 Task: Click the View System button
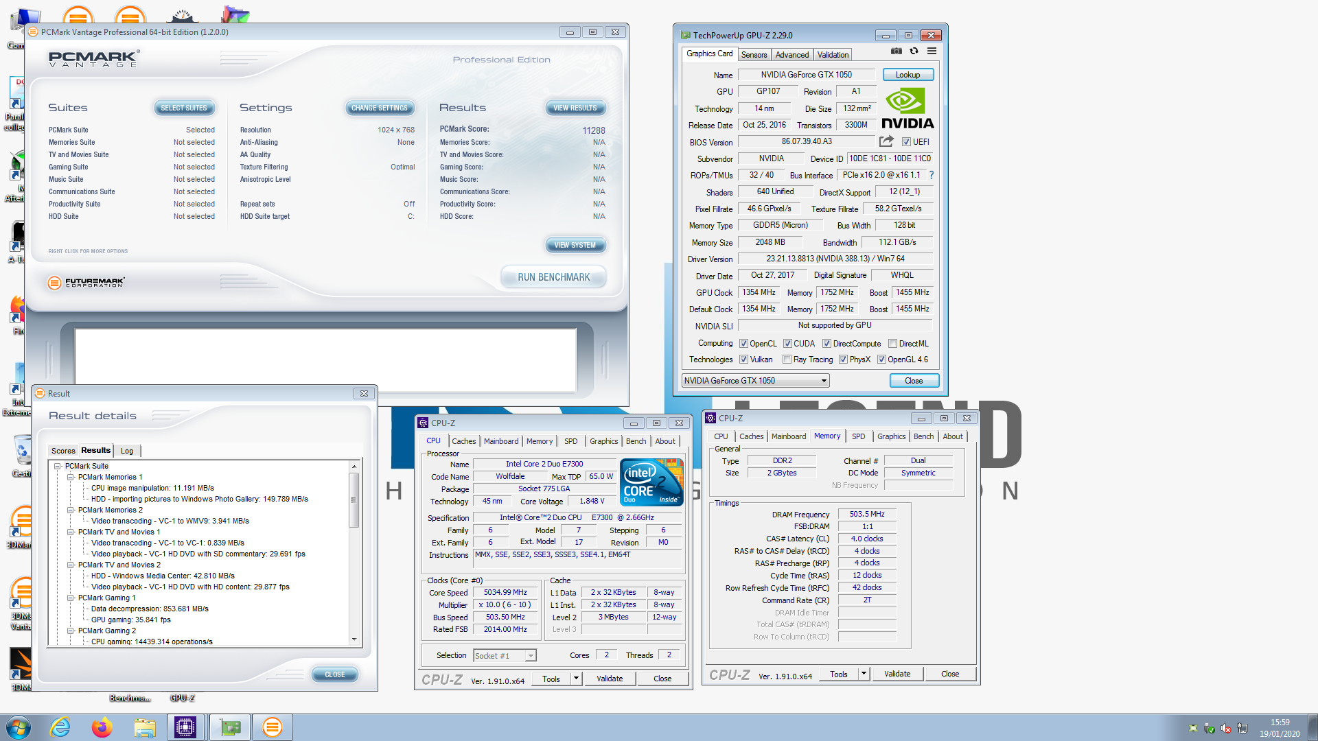click(x=575, y=245)
